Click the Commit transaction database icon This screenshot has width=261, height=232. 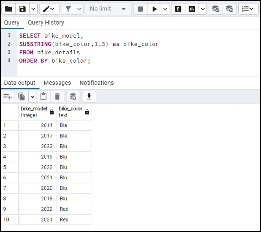point(215,9)
